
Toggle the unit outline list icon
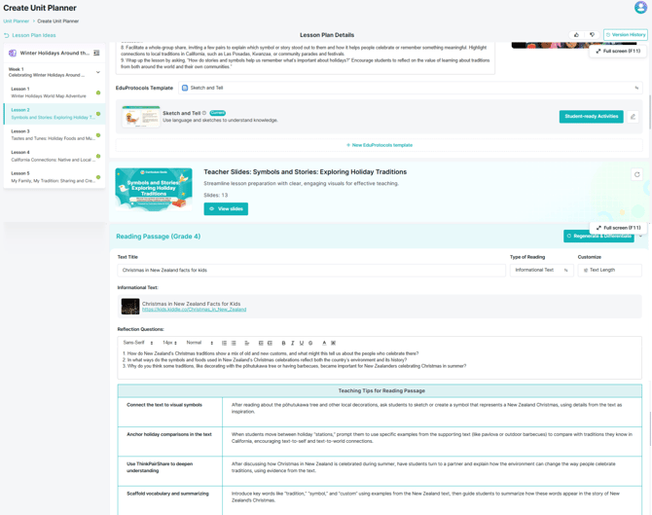(96, 54)
